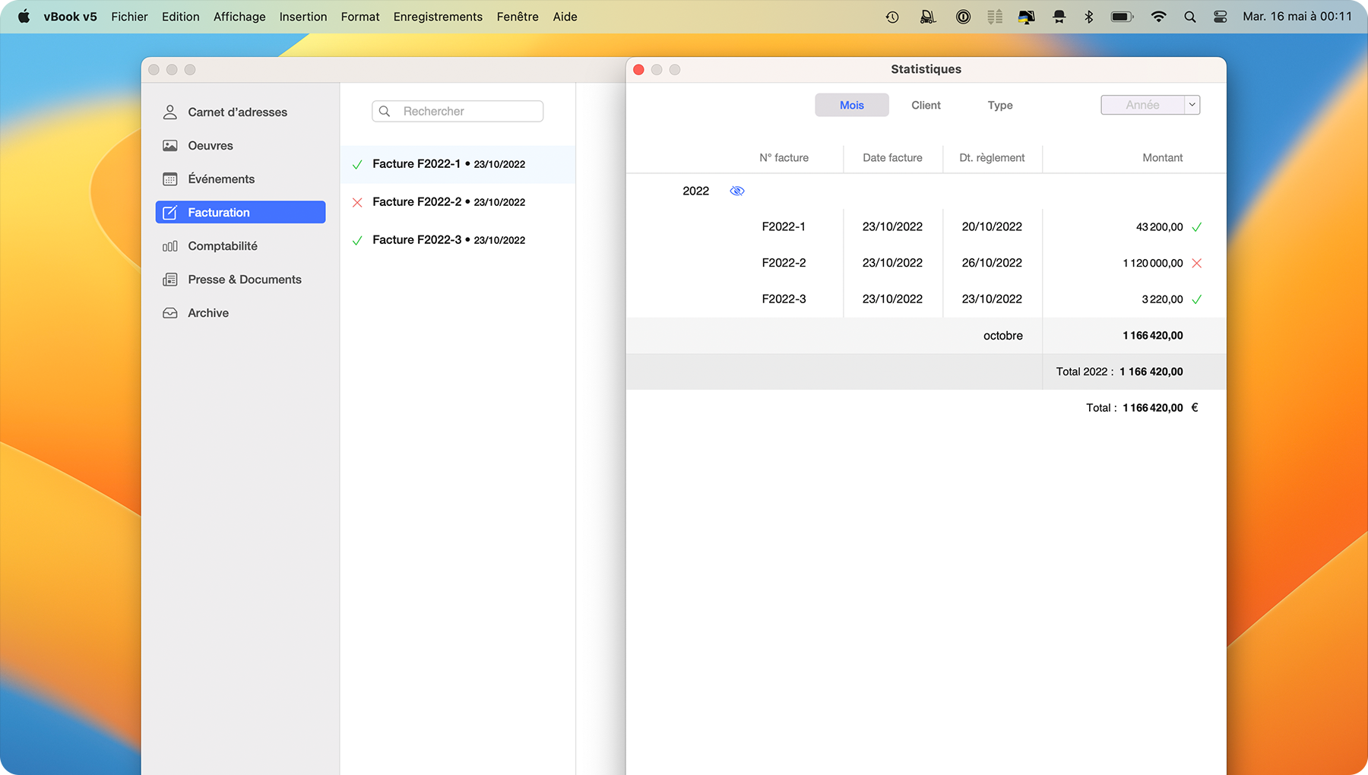Screen dimensions: 1368x775
Task: Click the Rechercher search field
Action: pos(464,111)
